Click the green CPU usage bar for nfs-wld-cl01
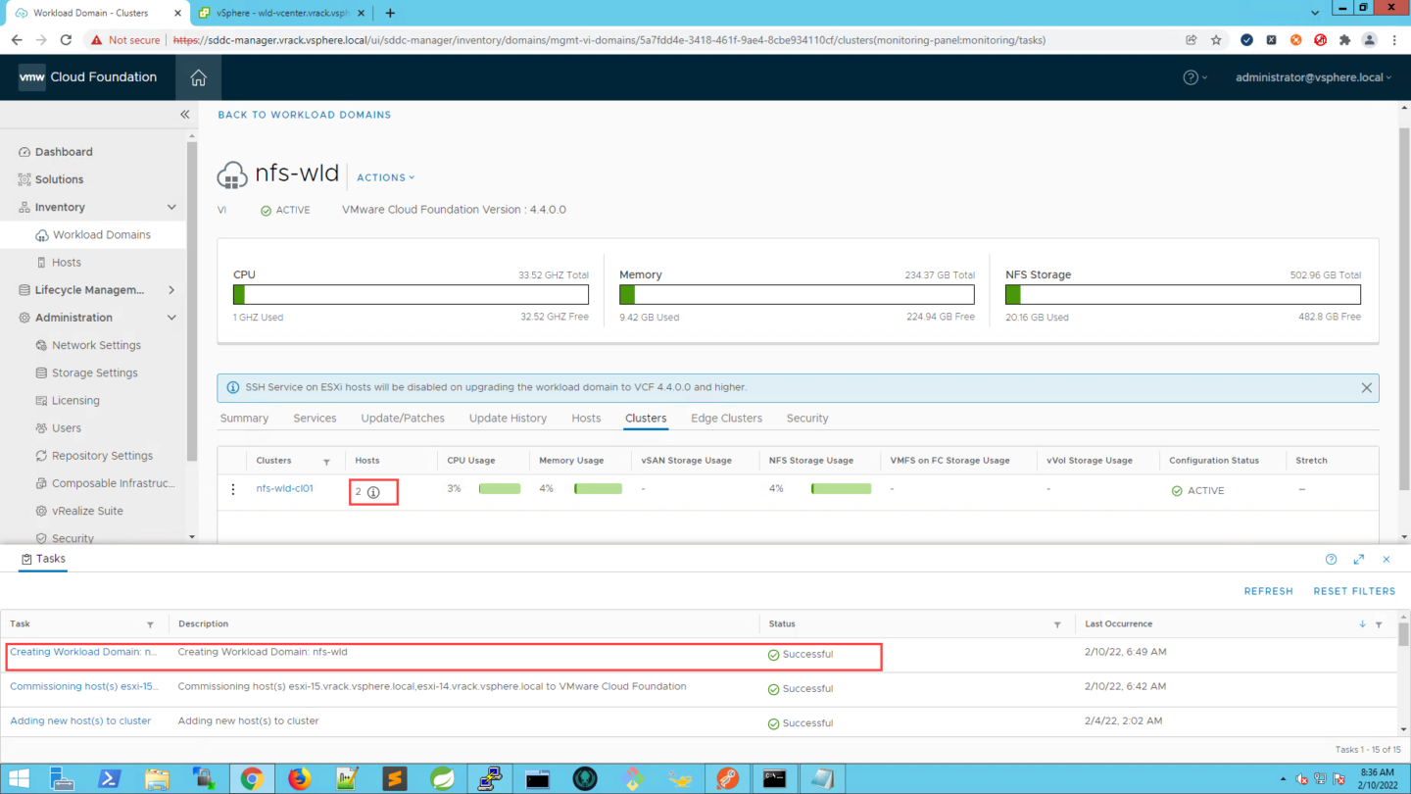Image resolution: width=1411 pixels, height=794 pixels. pyautogui.click(x=500, y=488)
